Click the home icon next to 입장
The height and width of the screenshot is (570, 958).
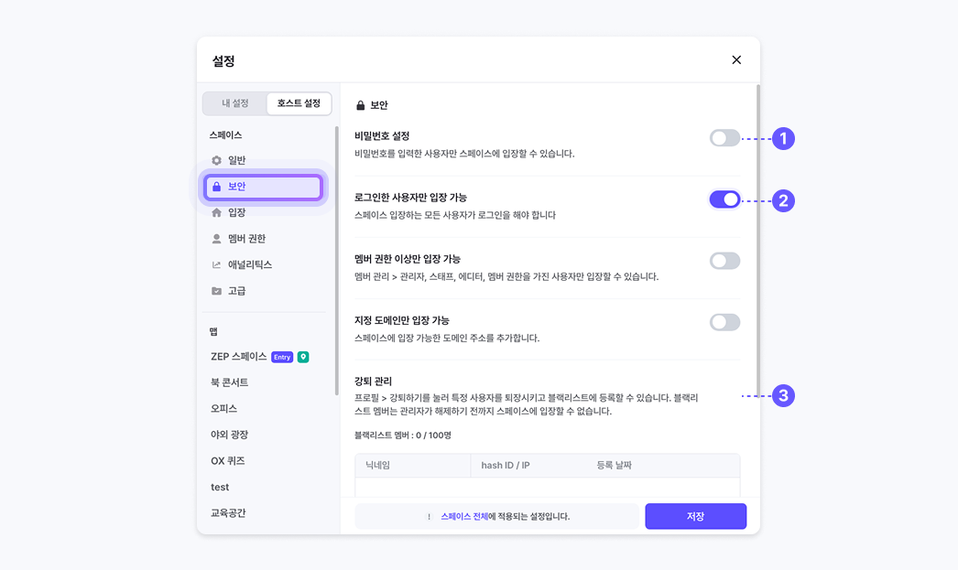[217, 213]
